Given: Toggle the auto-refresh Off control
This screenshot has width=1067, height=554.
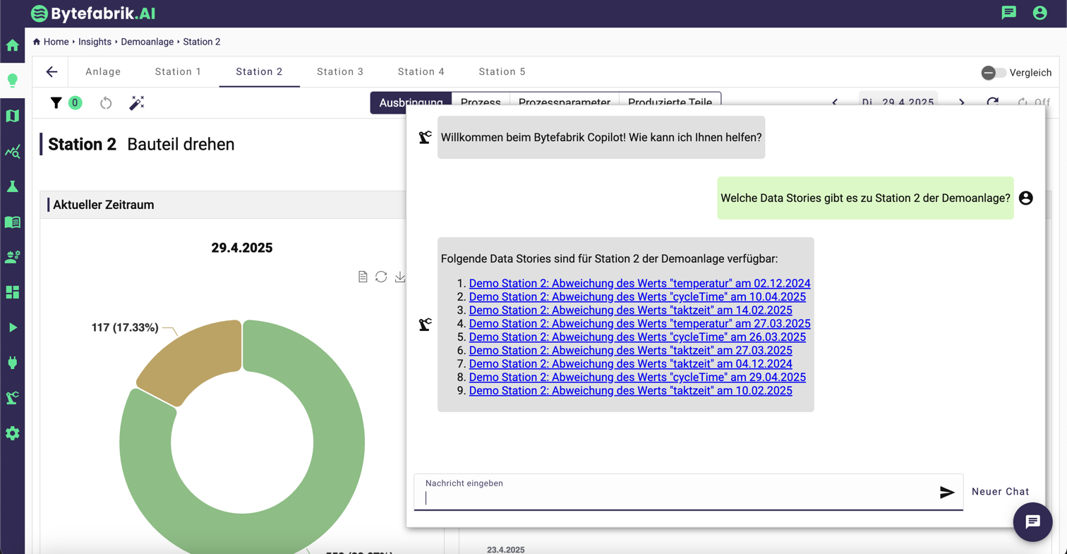Looking at the screenshot, I should point(1034,102).
